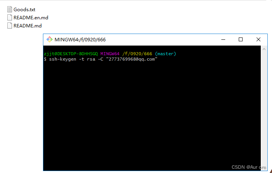The height and width of the screenshot is (173, 272).
Task: Select the README.md file name
Action: [27, 26]
